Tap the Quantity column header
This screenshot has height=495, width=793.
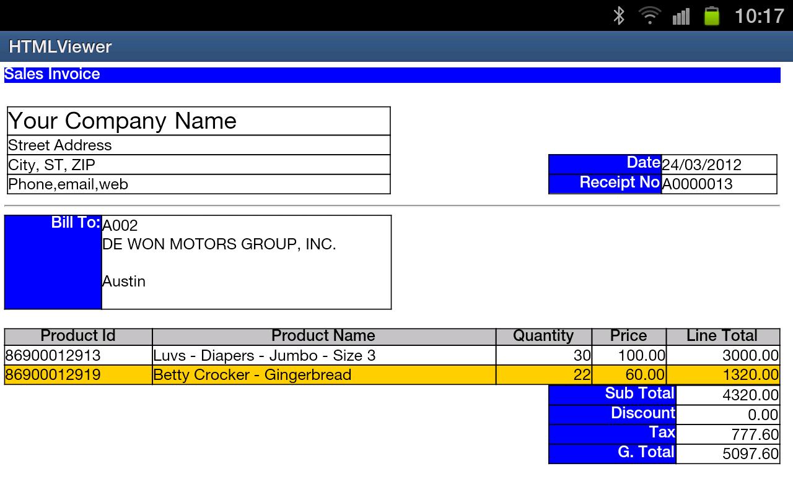pyautogui.click(x=543, y=336)
